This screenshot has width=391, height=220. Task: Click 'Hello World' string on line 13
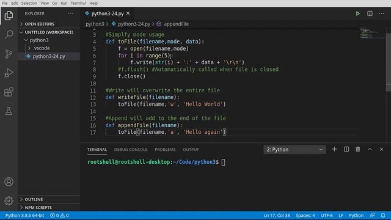pos(203,105)
